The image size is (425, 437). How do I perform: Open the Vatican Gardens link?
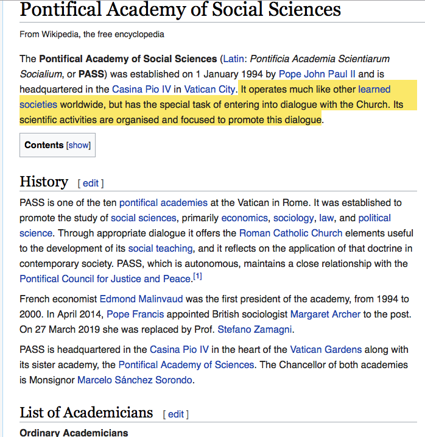pyautogui.click(x=326, y=350)
